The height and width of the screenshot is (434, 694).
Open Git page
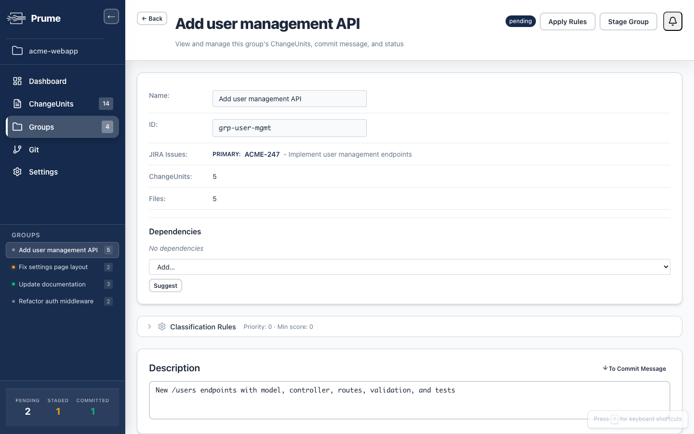[x=62, y=149]
